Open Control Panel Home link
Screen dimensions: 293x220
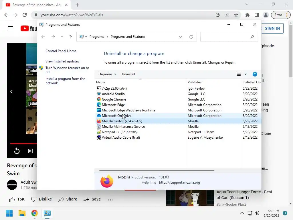point(61,51)
